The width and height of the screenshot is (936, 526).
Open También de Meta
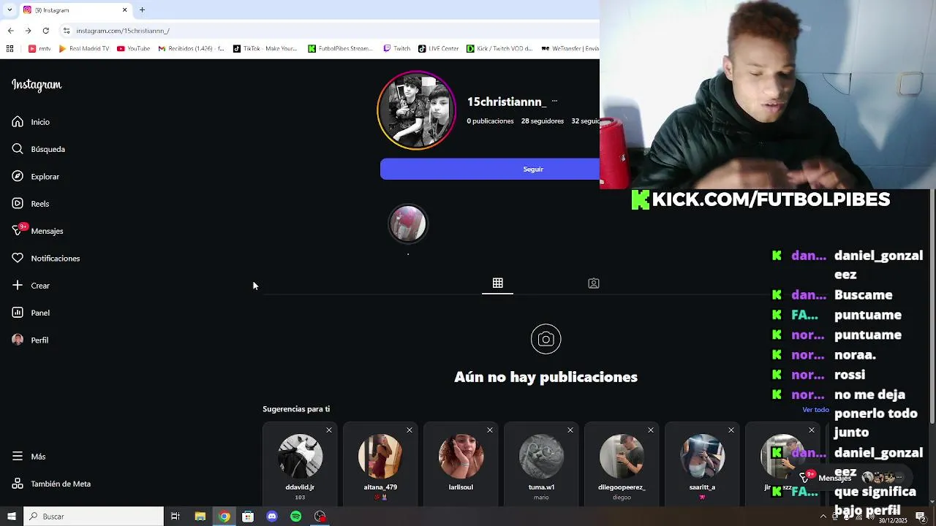point(51,484)
